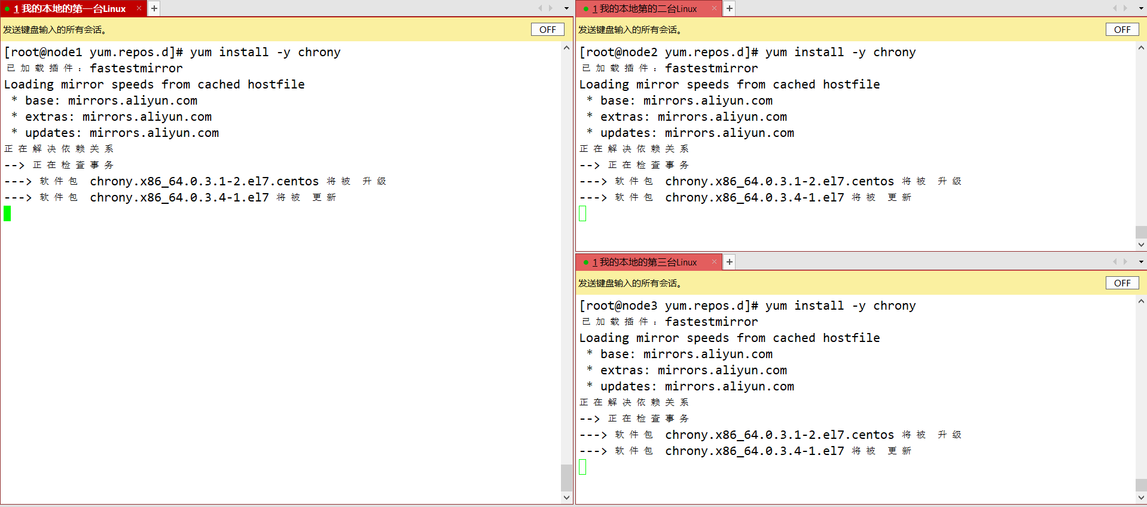1147x507 pixels.
Task: Click 'Loading mirror speeds' line in node3 terminal
Action: click(730, 338)
